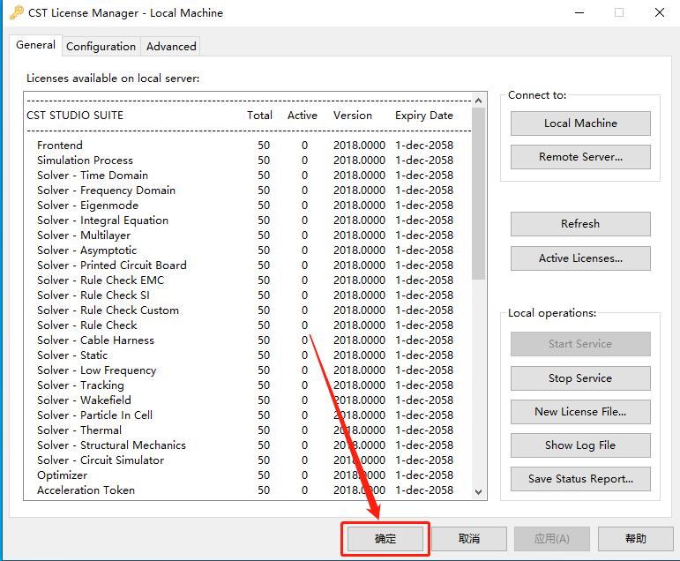Cancel with the 取消 button

(469, 539)
